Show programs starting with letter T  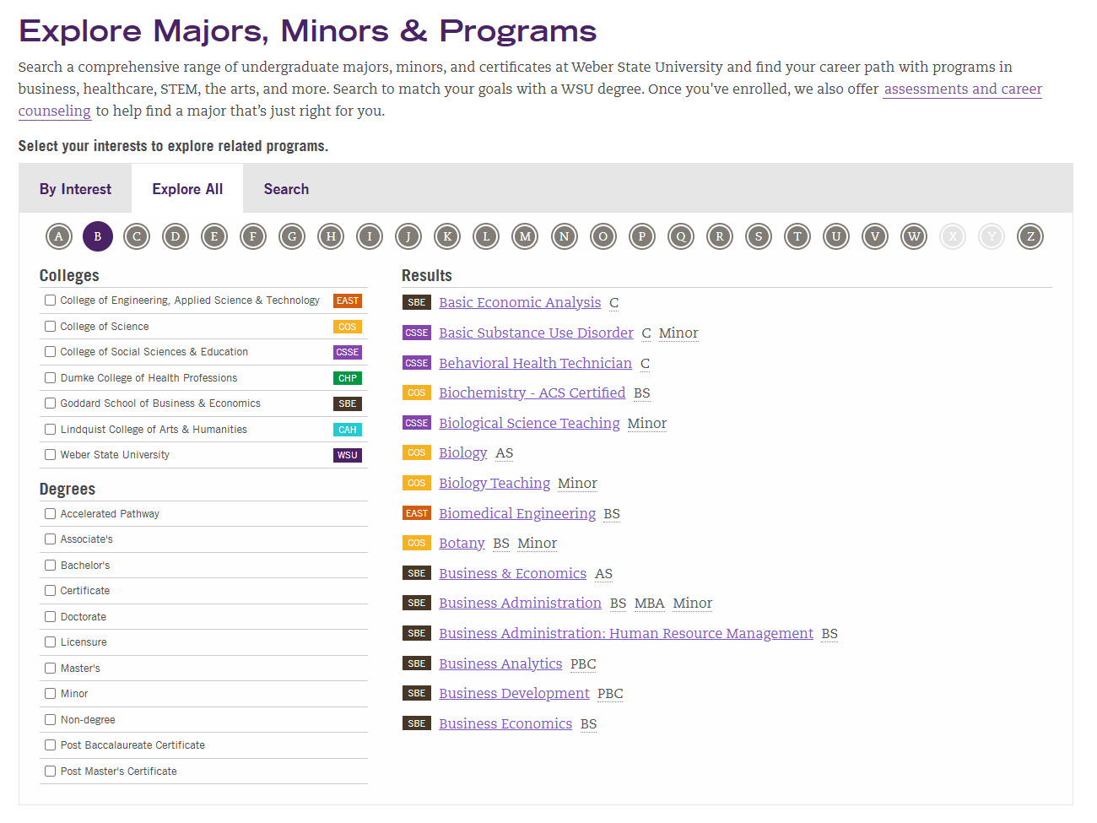point(797,236)
